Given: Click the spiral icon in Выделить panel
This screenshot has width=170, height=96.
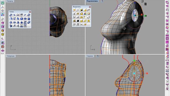Looking at the screenshot, I should pos(74,24).
